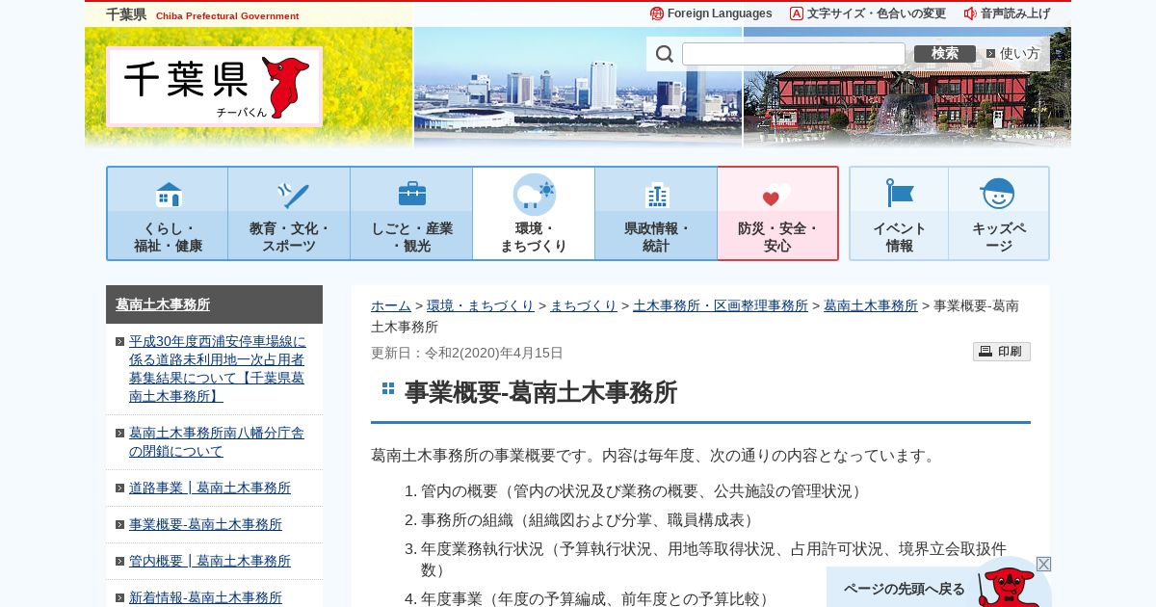Click the text size change icon
1156x607 pixels.
point(797,13)
